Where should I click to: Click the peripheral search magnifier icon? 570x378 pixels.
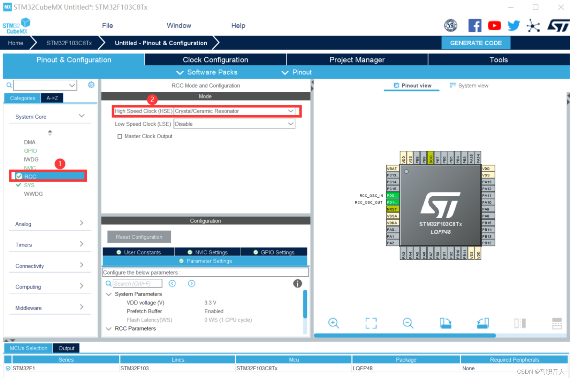(9, 85)
